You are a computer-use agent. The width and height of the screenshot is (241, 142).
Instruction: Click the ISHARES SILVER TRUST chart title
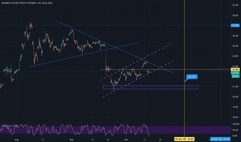27,3
